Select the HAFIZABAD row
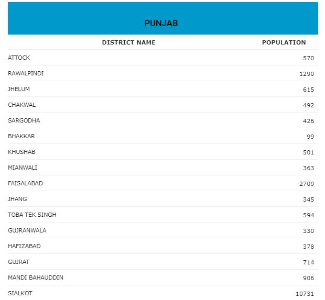This screenshot has height=300, width=325. [163, 247]
